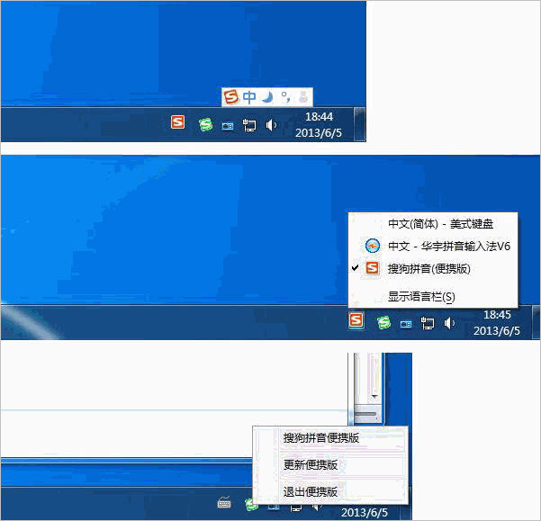
Task: Click the highlighted Sogou tray icon in the 18:45 taskbar
Action: click(356, 320)
